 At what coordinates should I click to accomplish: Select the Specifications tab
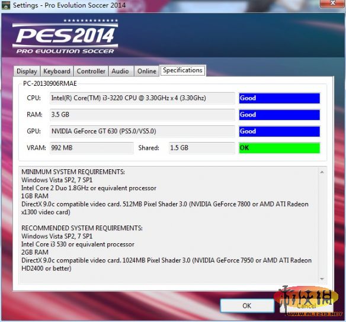(182, 70)
